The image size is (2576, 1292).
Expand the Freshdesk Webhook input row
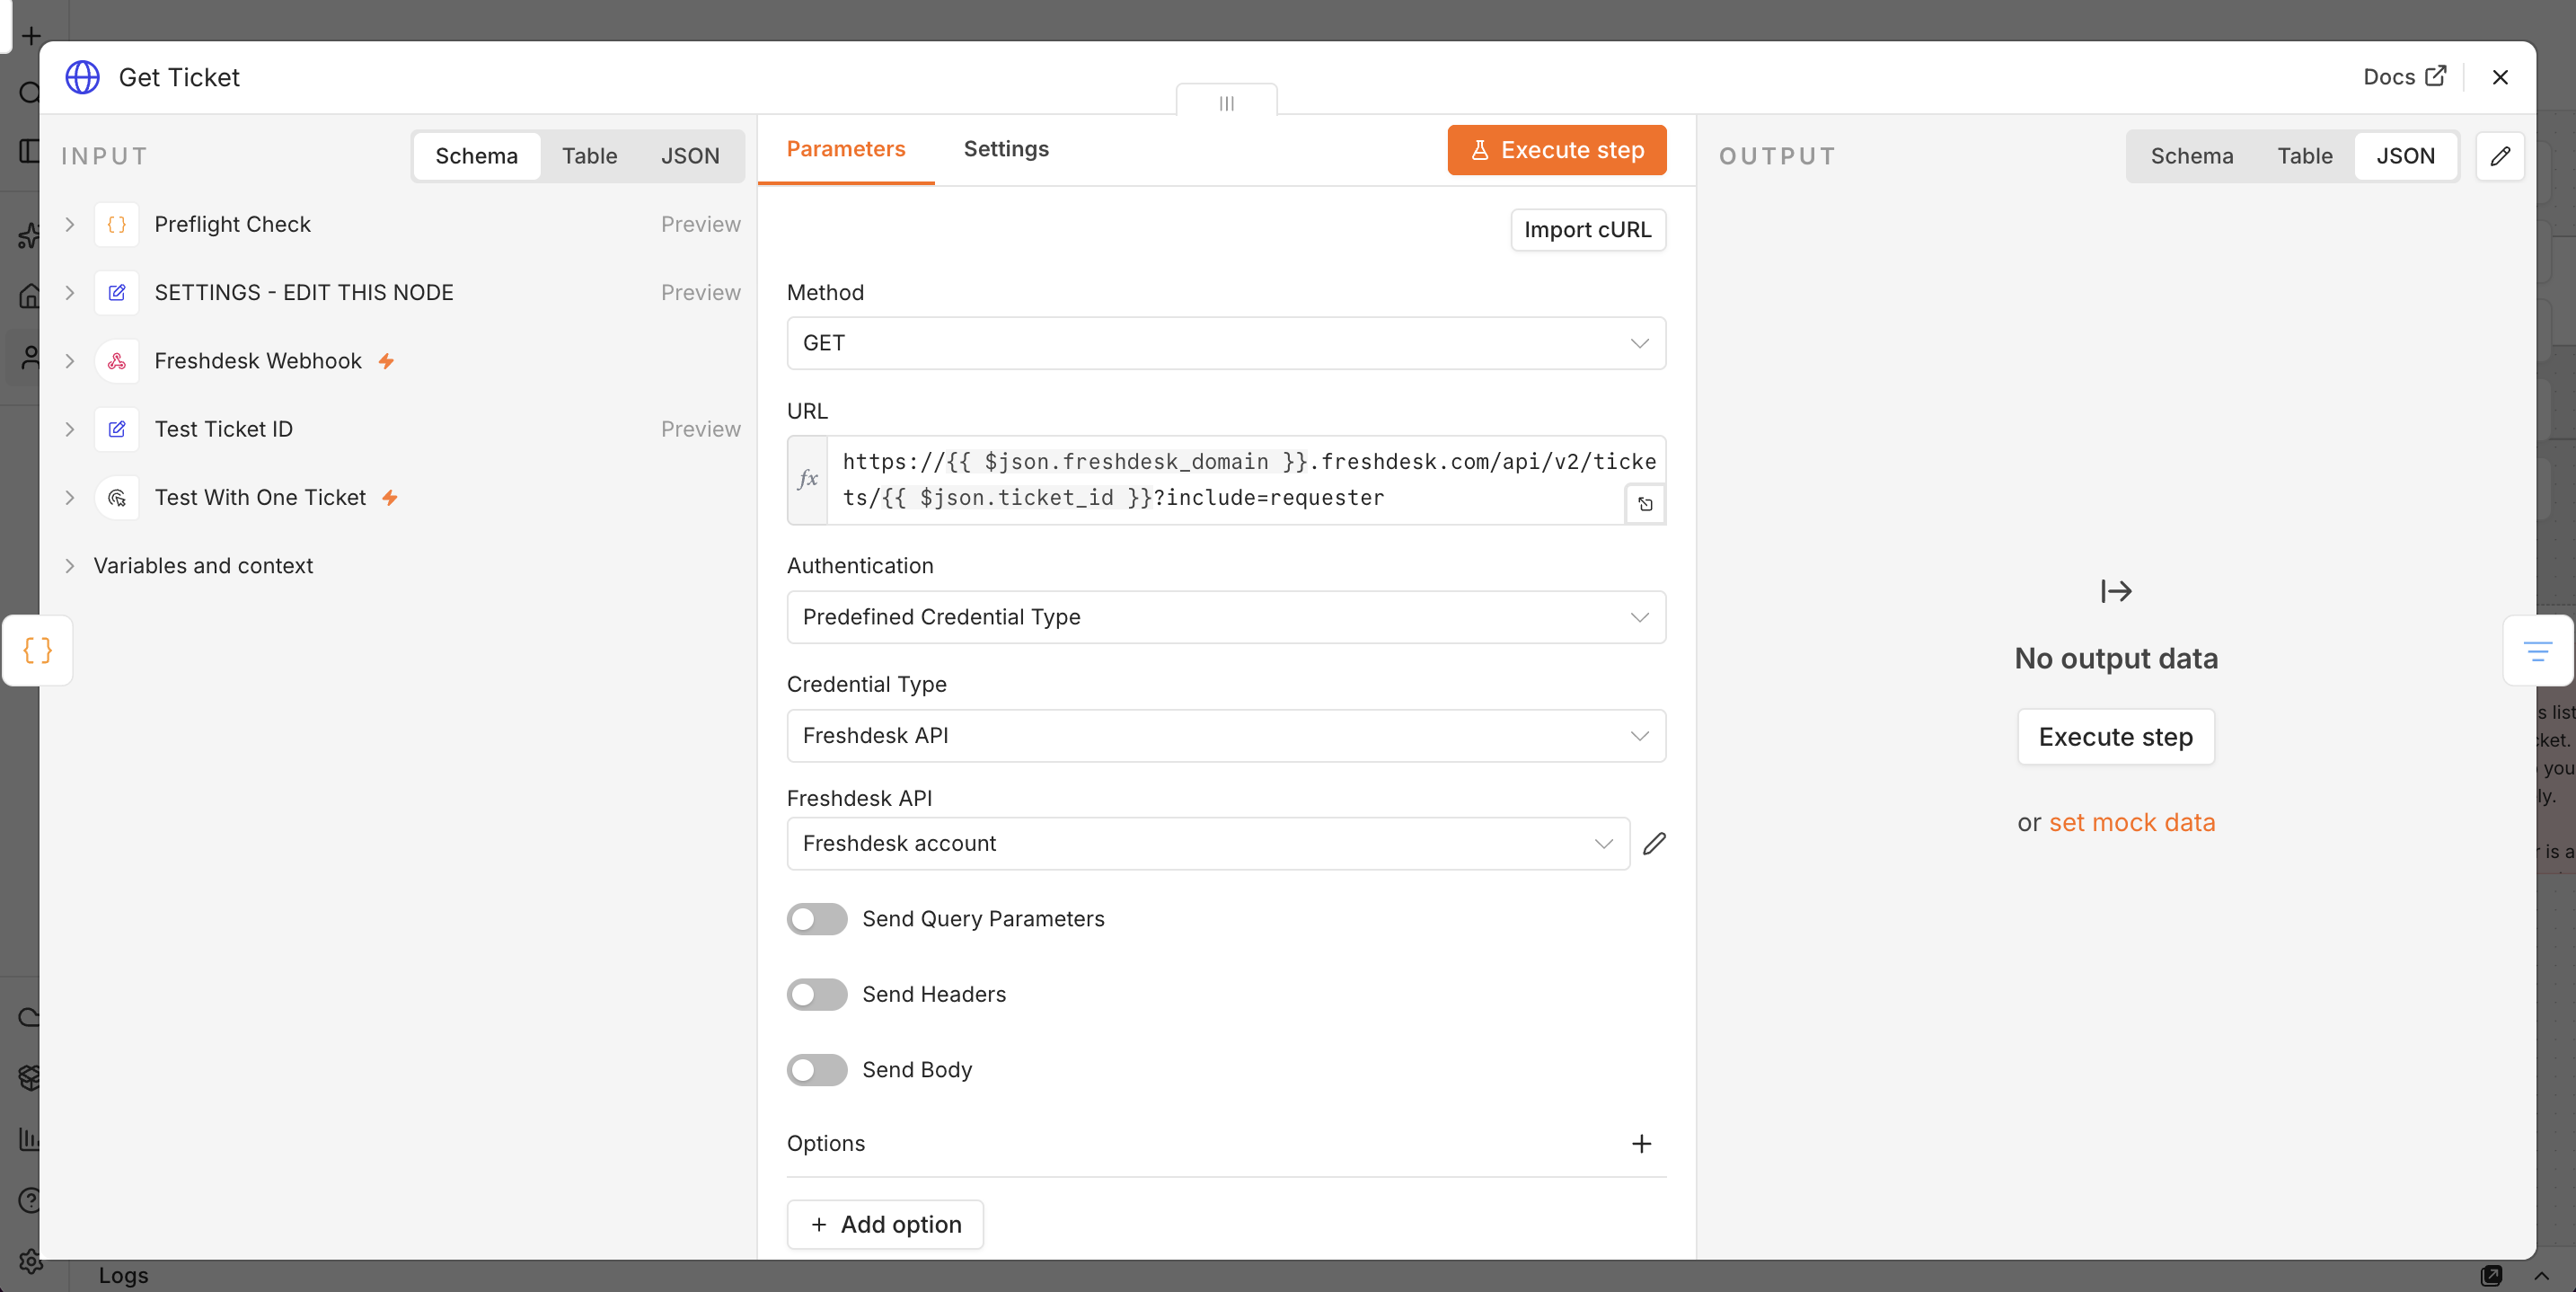70,361
